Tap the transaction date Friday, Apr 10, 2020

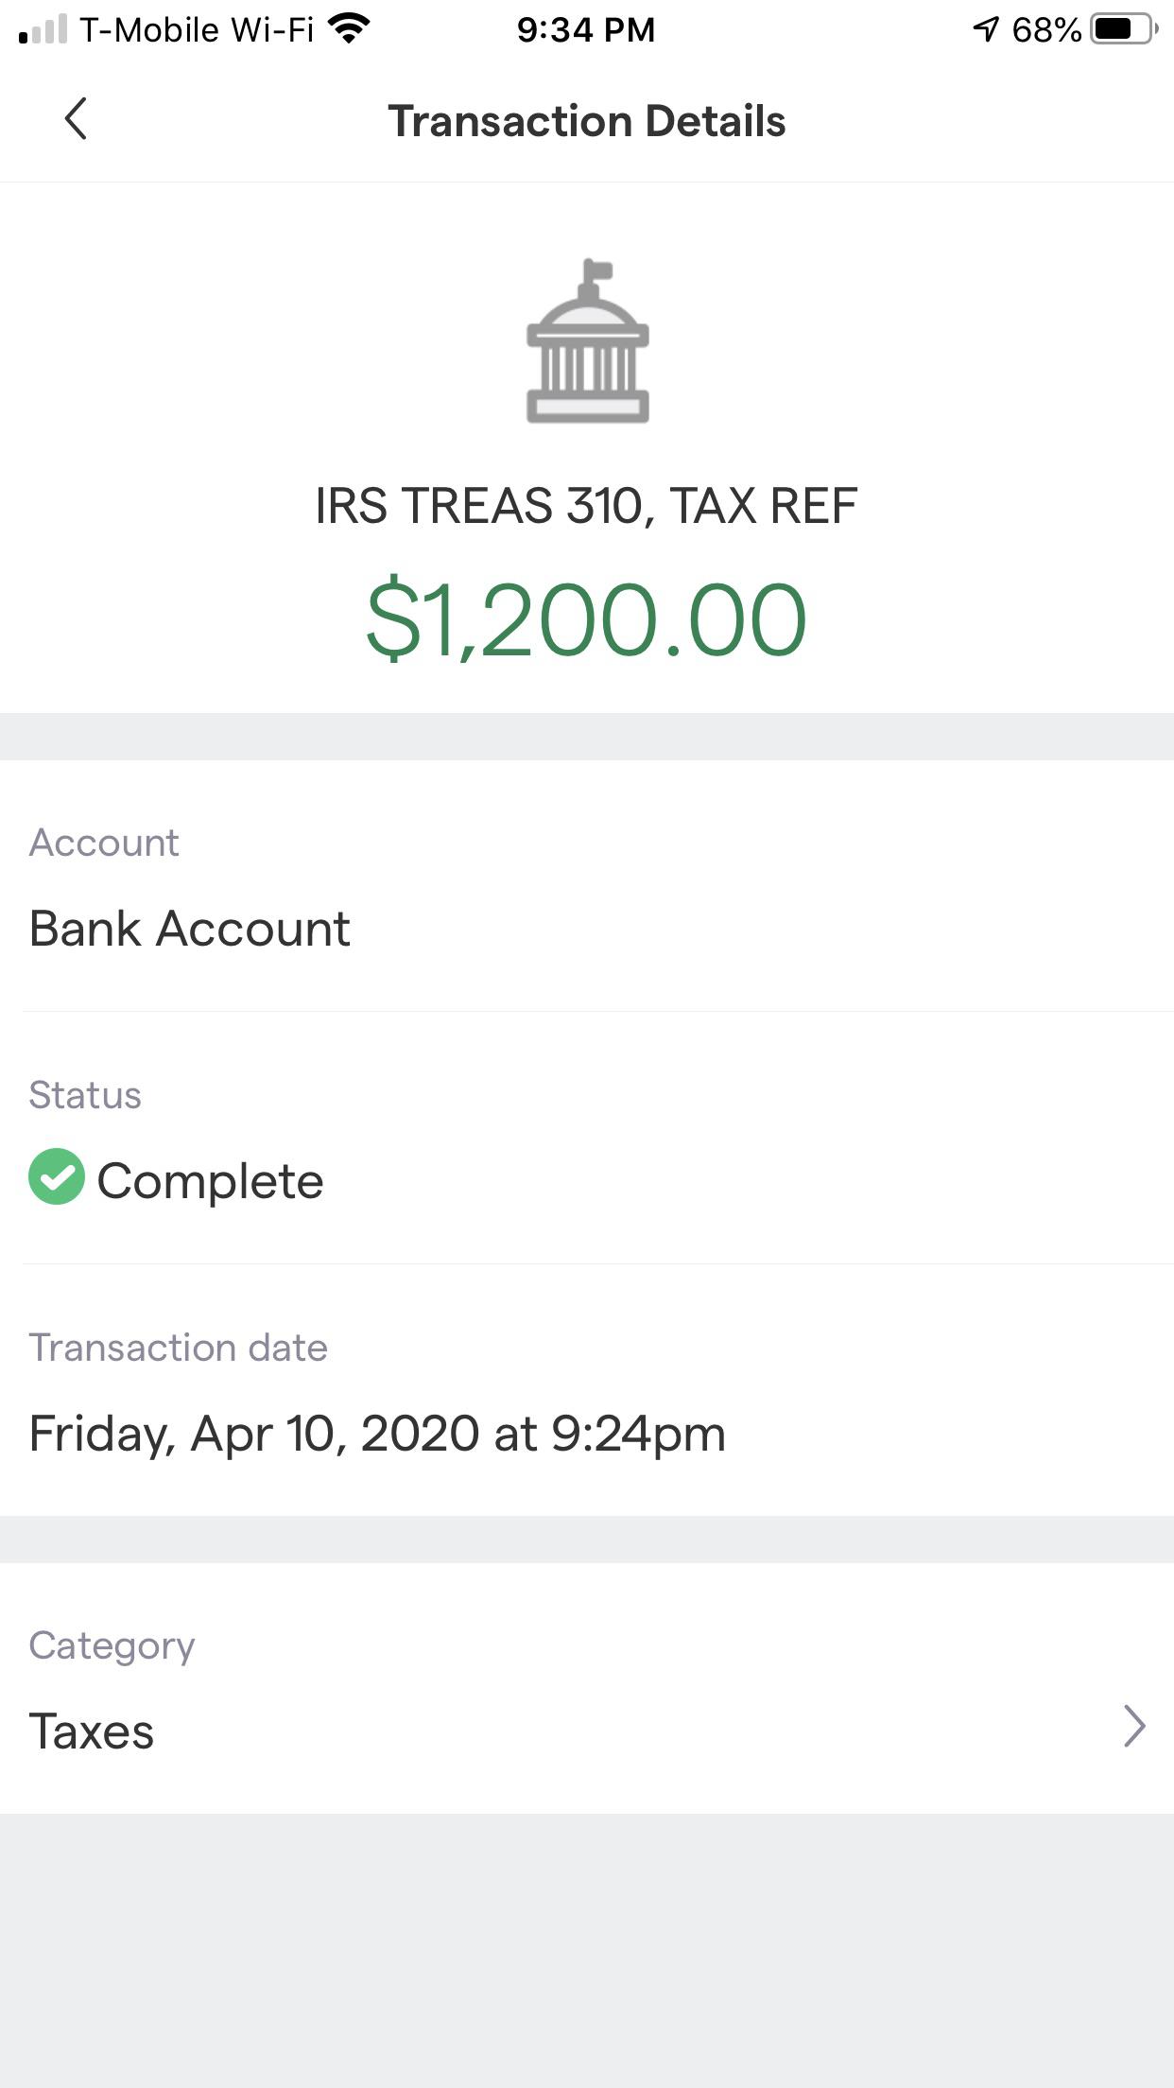377,1433
